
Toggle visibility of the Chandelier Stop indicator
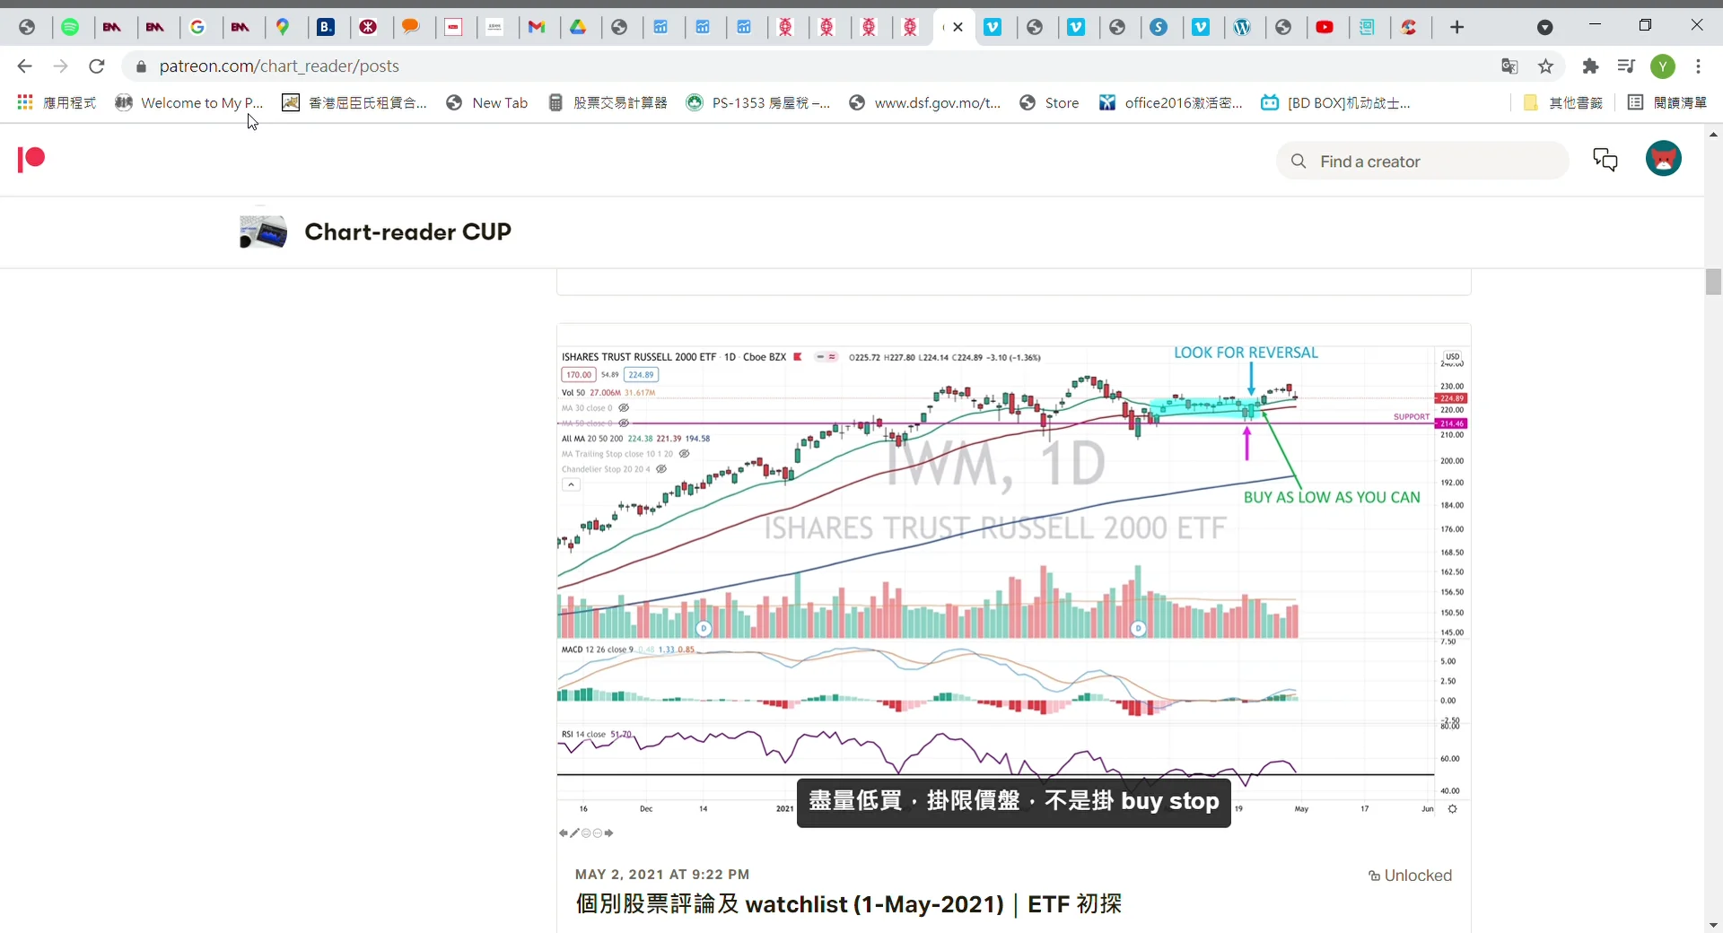tap(662, 468)
